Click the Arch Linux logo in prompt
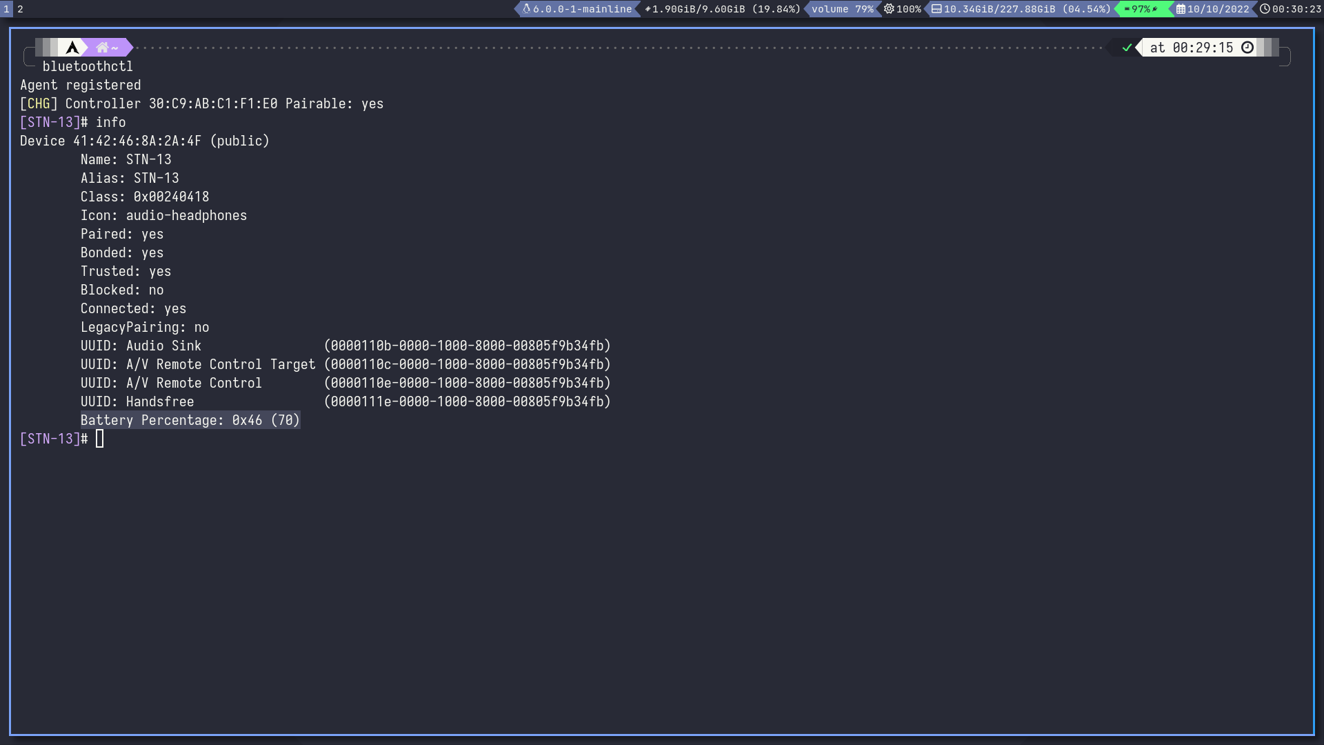 (x=72, y=48)
